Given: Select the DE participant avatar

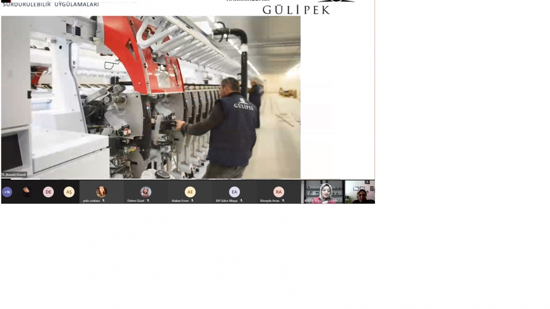Looking at the screenshot, I should [48, 192].
